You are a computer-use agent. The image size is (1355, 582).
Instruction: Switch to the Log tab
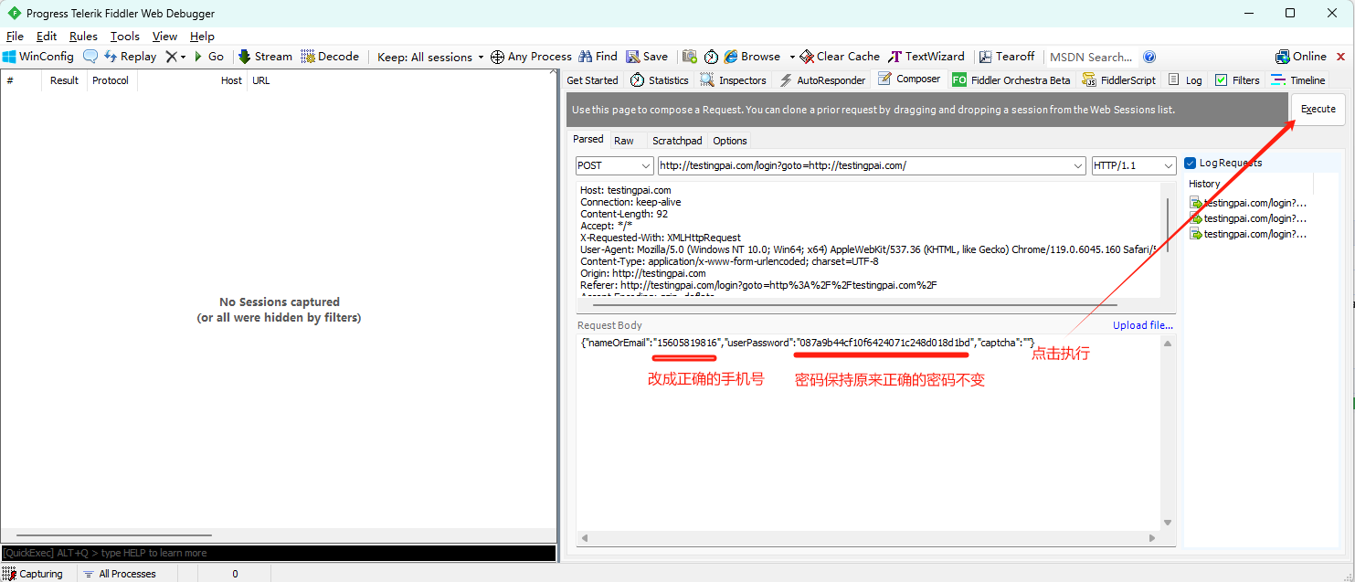[x=1185, y=80]
